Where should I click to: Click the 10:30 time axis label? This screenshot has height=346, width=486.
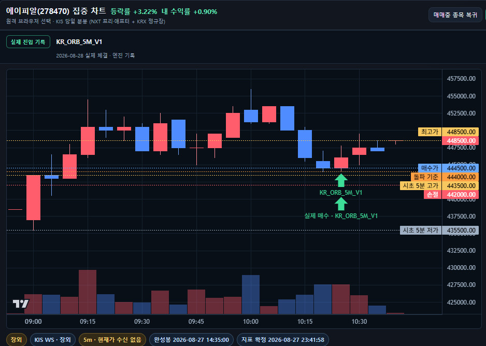pyautogui.click(x=359, y=322)
